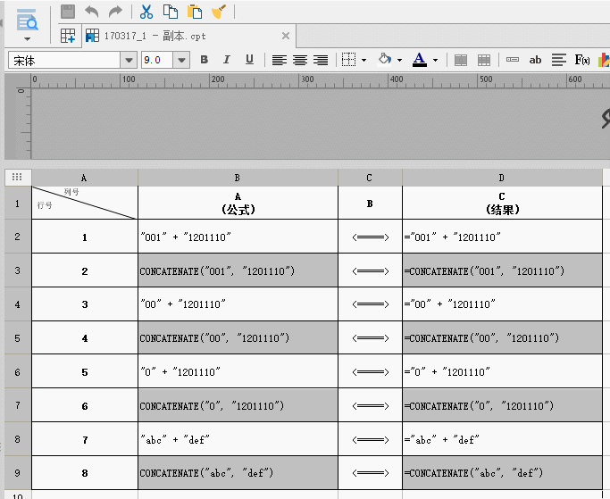Select the bold number 4 cell
This screenshot has width=610, height=499.
pyautogui.click(x=85, y=337)
